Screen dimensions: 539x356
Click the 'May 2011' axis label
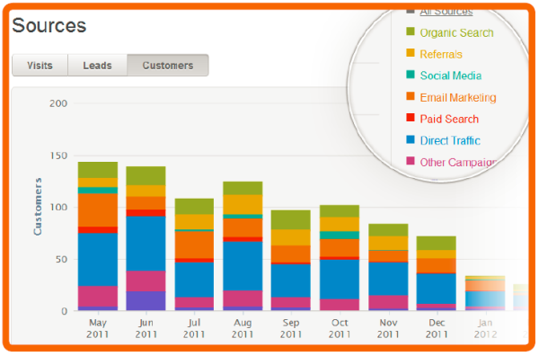[x=98, y=328]
